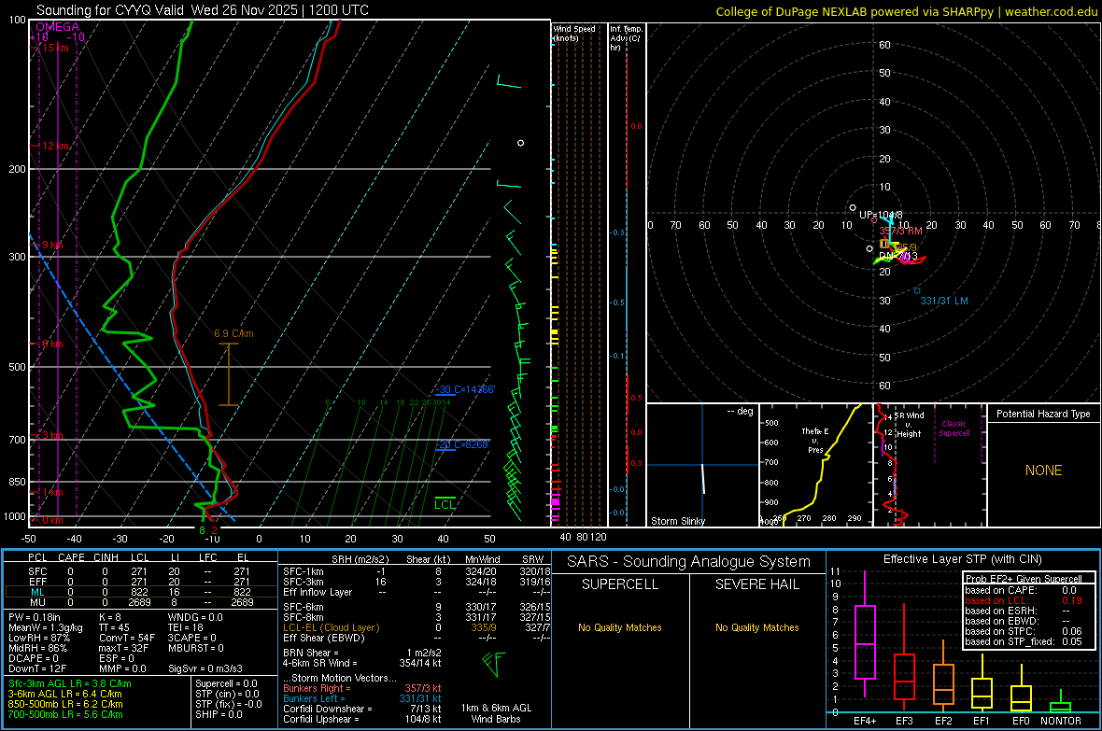Screen dimensions: 1102x731
Task: Select the 6.9 C/km lapse rate label
Action: tap(234, 334)
